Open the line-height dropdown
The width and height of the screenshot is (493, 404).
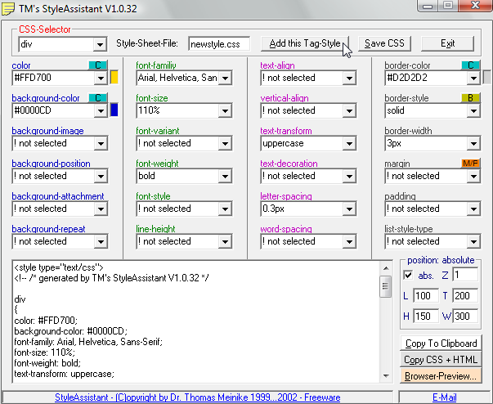(225, 241)
